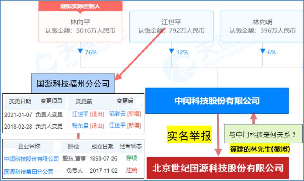Open the 范彩云 [新增] link

pos(125,114)
